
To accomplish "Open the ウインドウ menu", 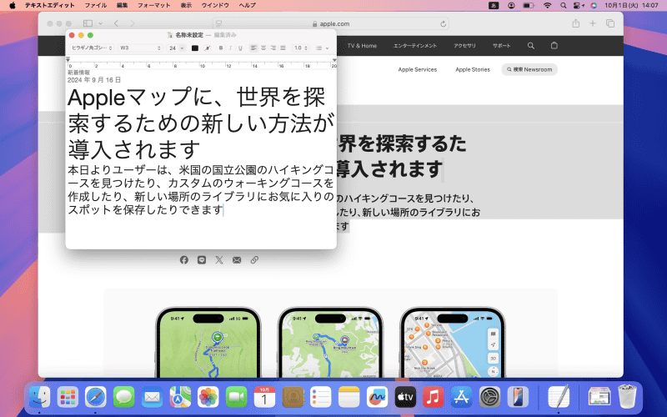I will pos(215,5).
